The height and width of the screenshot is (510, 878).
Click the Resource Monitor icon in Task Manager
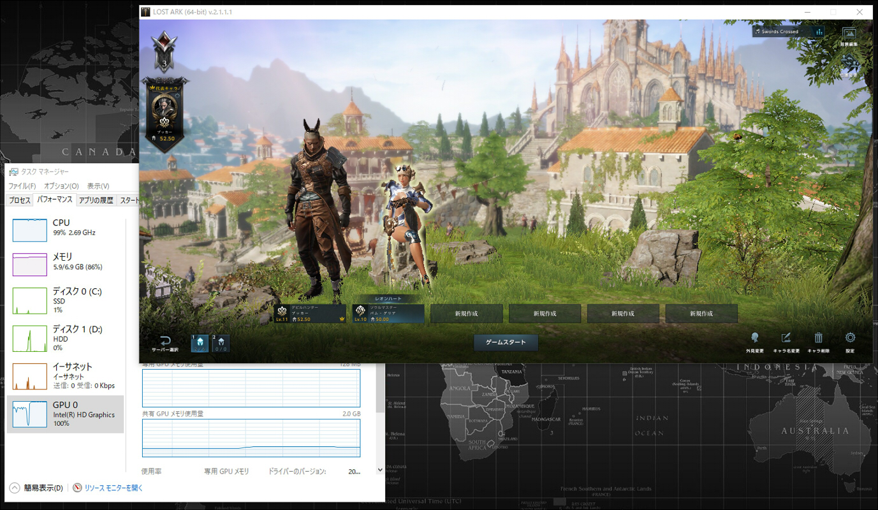77,488
